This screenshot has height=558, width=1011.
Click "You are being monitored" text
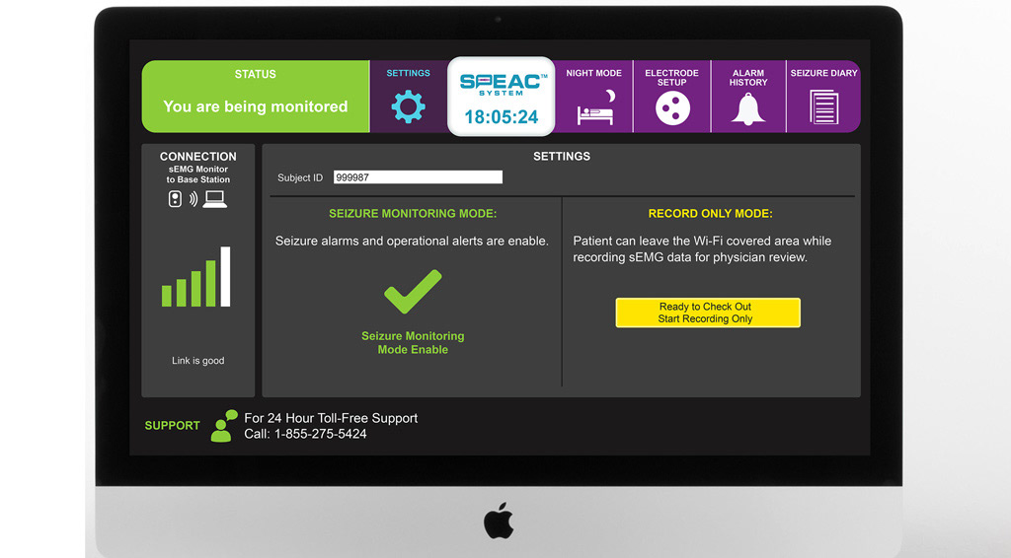[256, 106]
